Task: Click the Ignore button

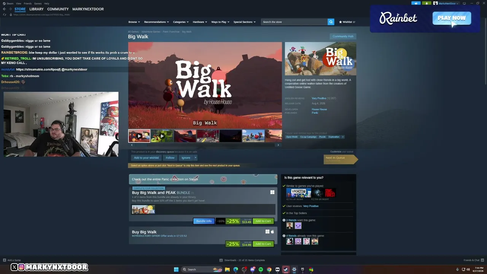Action: pos(186,158)
